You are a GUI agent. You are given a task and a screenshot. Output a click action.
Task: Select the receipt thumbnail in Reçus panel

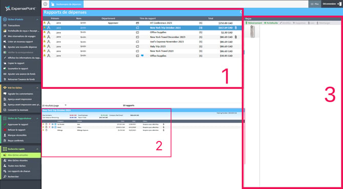pyautogui.click(x=252, y=32)
